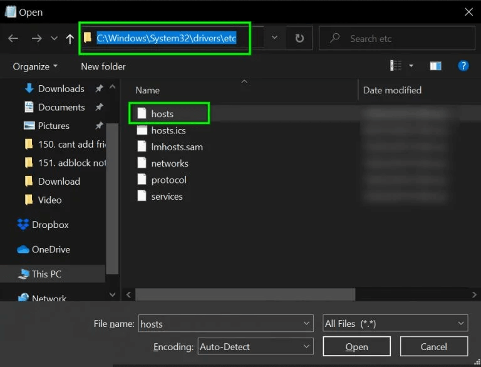Select the networks file
The image size is (481, 367).
[x=170, y=163]
